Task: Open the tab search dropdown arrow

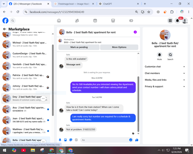Action: [4, 4]
